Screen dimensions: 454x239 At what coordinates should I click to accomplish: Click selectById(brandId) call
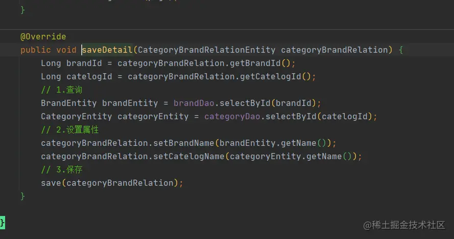(268, 103)
